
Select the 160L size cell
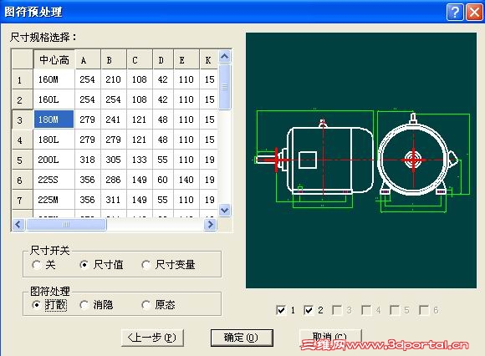54,99
